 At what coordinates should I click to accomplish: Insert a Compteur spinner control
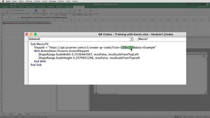click(96, 12)
